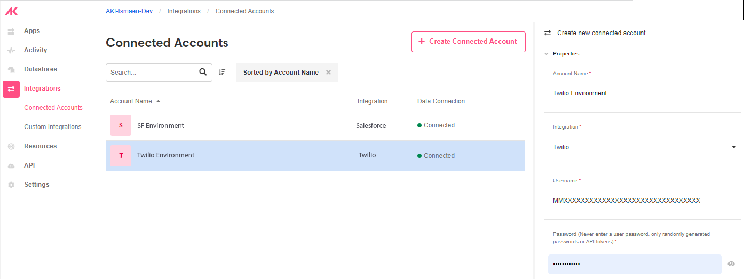744x279 pixels.
Task: Click Connected status for SF Environment
Action: (x=436, y=125)
